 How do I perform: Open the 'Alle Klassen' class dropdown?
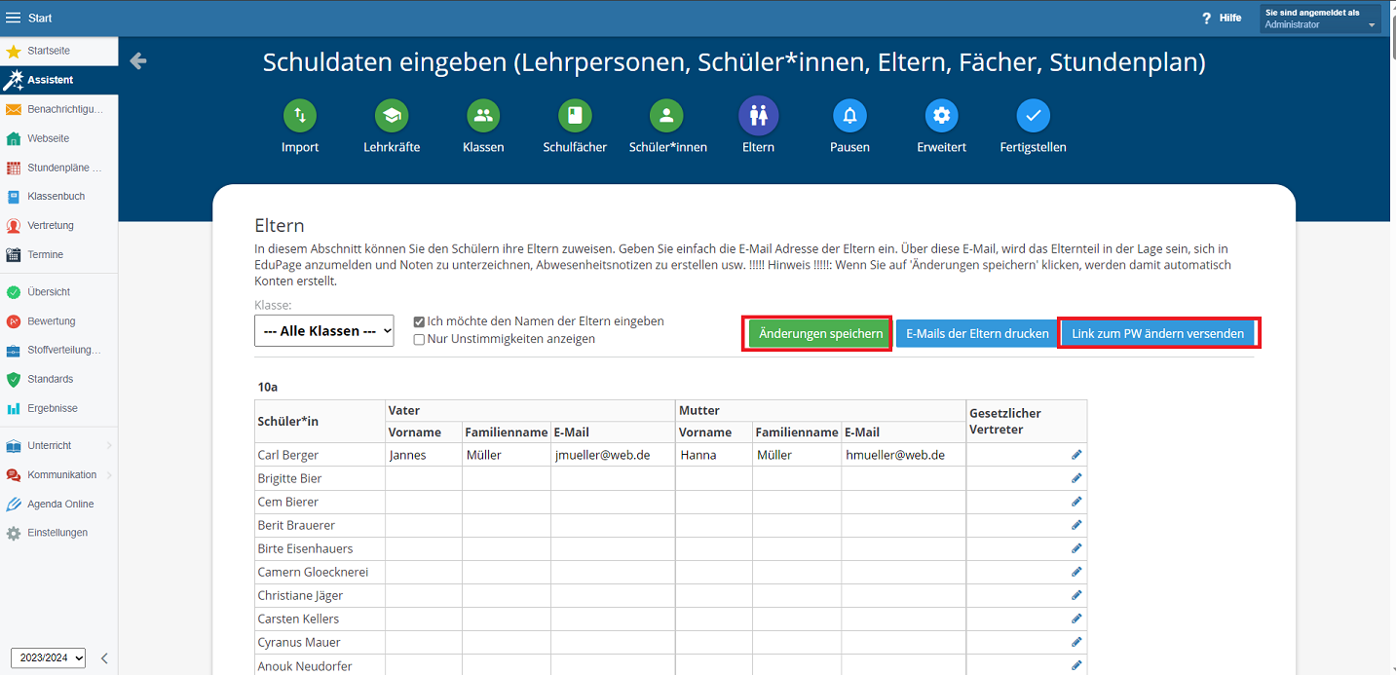[x=323, y=331]
